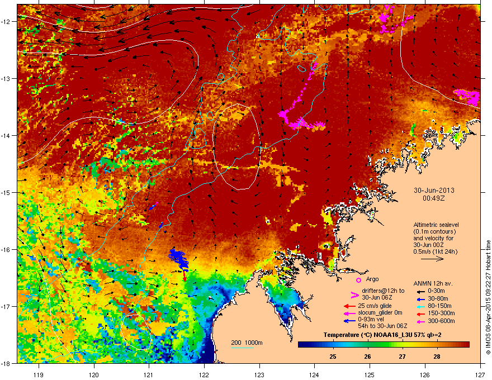The width and height of the screenshot is (492, 380).
Task: Click the 'Argo' legend label
Action: 372,279
